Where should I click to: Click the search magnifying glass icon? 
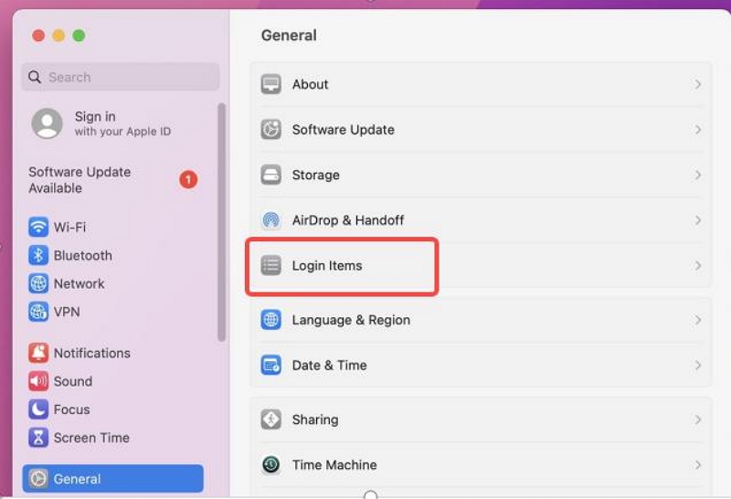35,77
